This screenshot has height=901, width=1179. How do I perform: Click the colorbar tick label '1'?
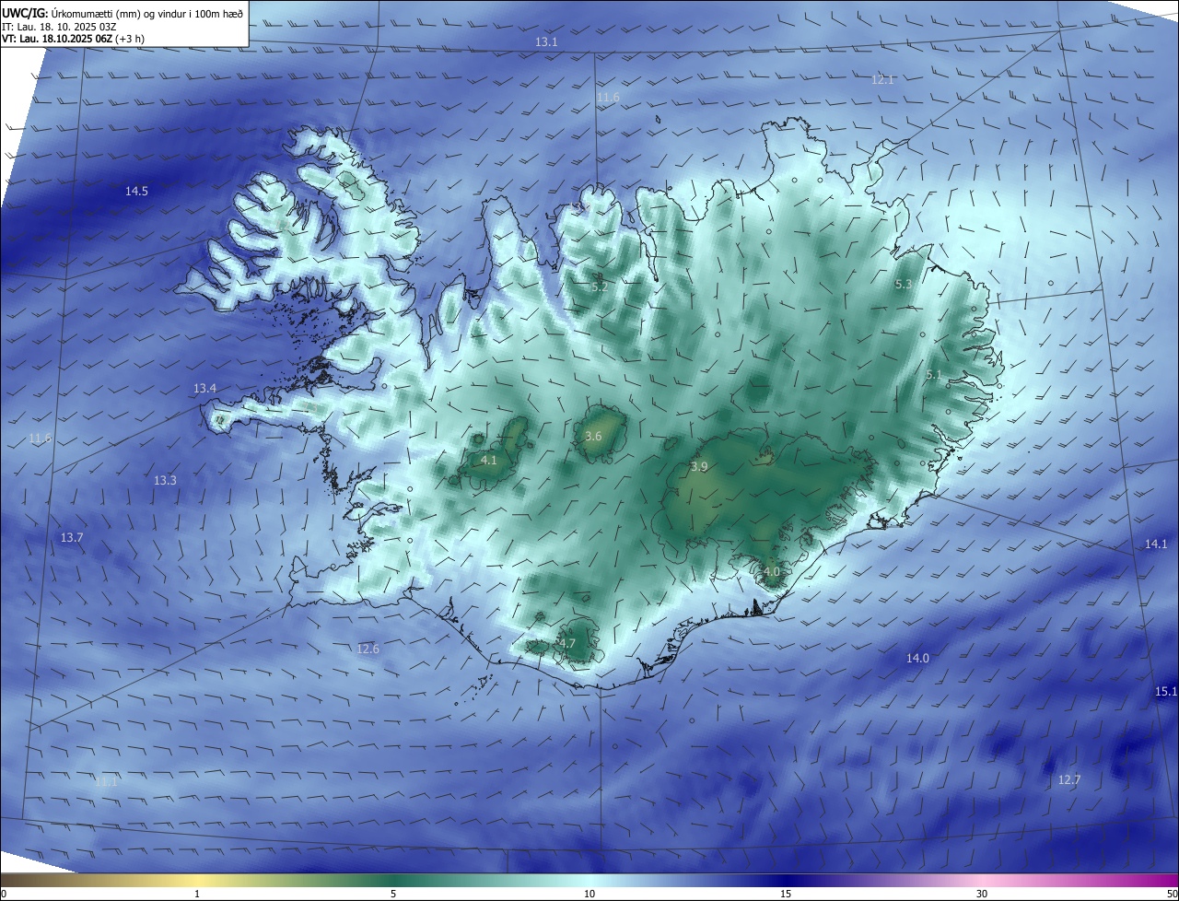click(197, 894)
